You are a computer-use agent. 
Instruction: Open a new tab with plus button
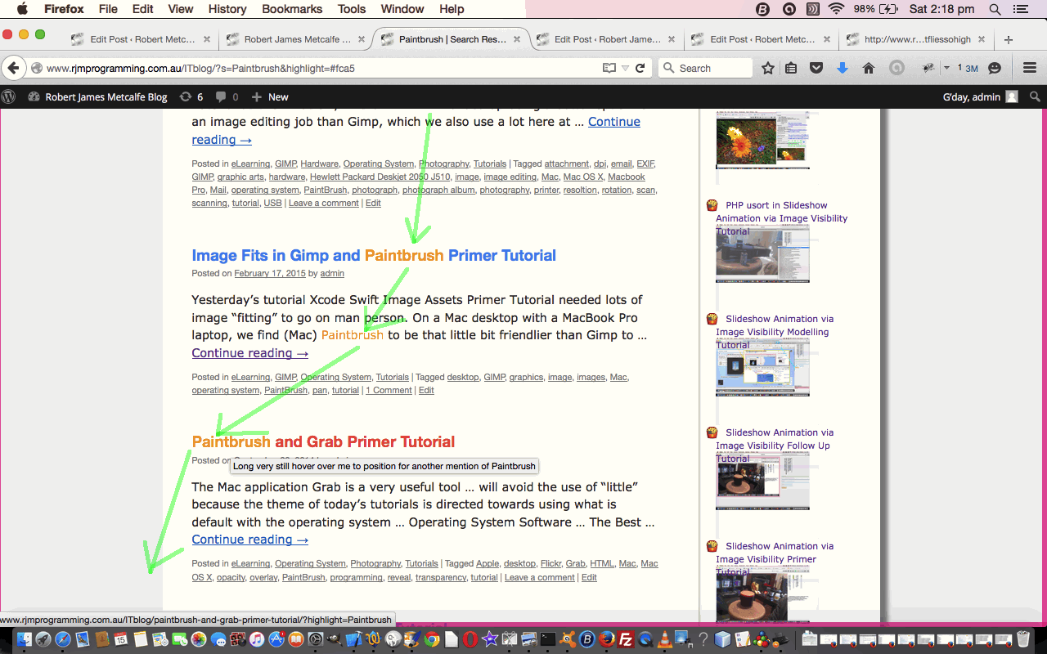click(x=1009, y=39)
